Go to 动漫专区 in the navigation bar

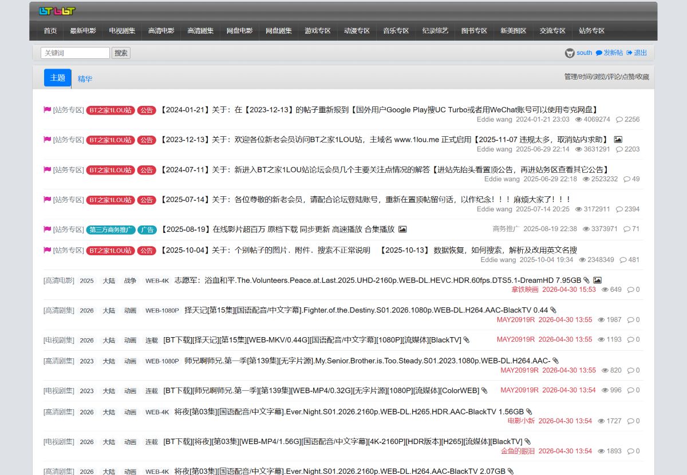coord(357,31)
